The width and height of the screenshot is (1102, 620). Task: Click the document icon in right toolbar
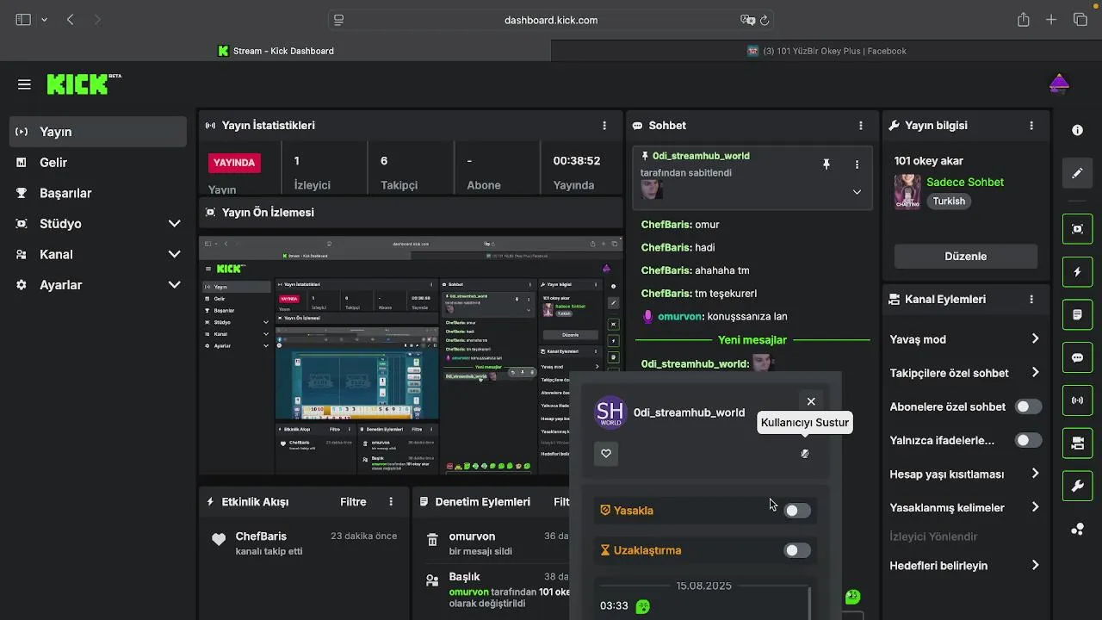tap(1077, 315)
